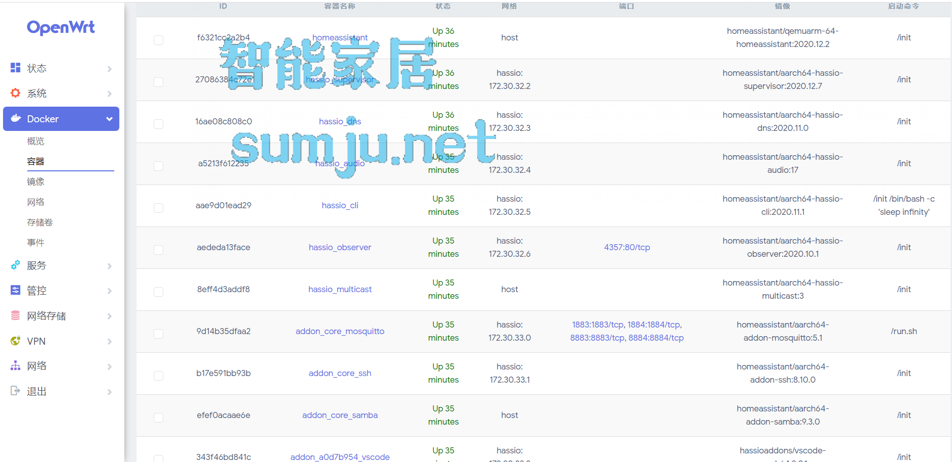Screen dimensions: 952x462
Task: Open the addon_core_ssh container link
Action: point(340,373)
